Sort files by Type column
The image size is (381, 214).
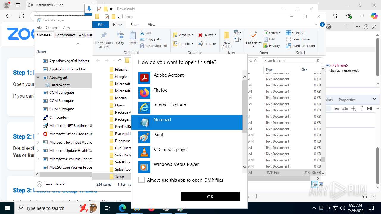pyautogui.click(x=282, y=70)
